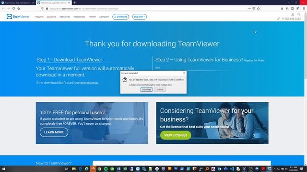Open the Integrations menu
The width and height of the screenshot is (307, 172).
[79, 17]
